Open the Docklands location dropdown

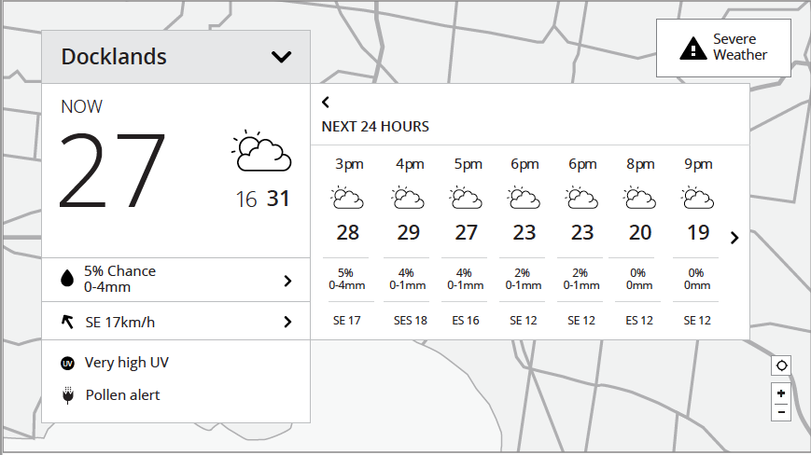pos(175,57)
